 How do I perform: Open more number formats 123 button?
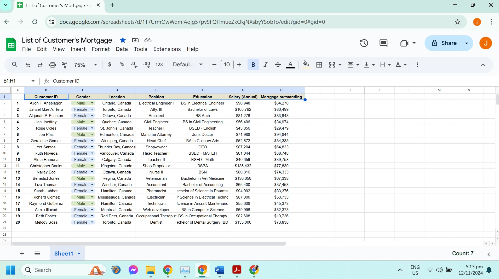[x=159, y=65]
